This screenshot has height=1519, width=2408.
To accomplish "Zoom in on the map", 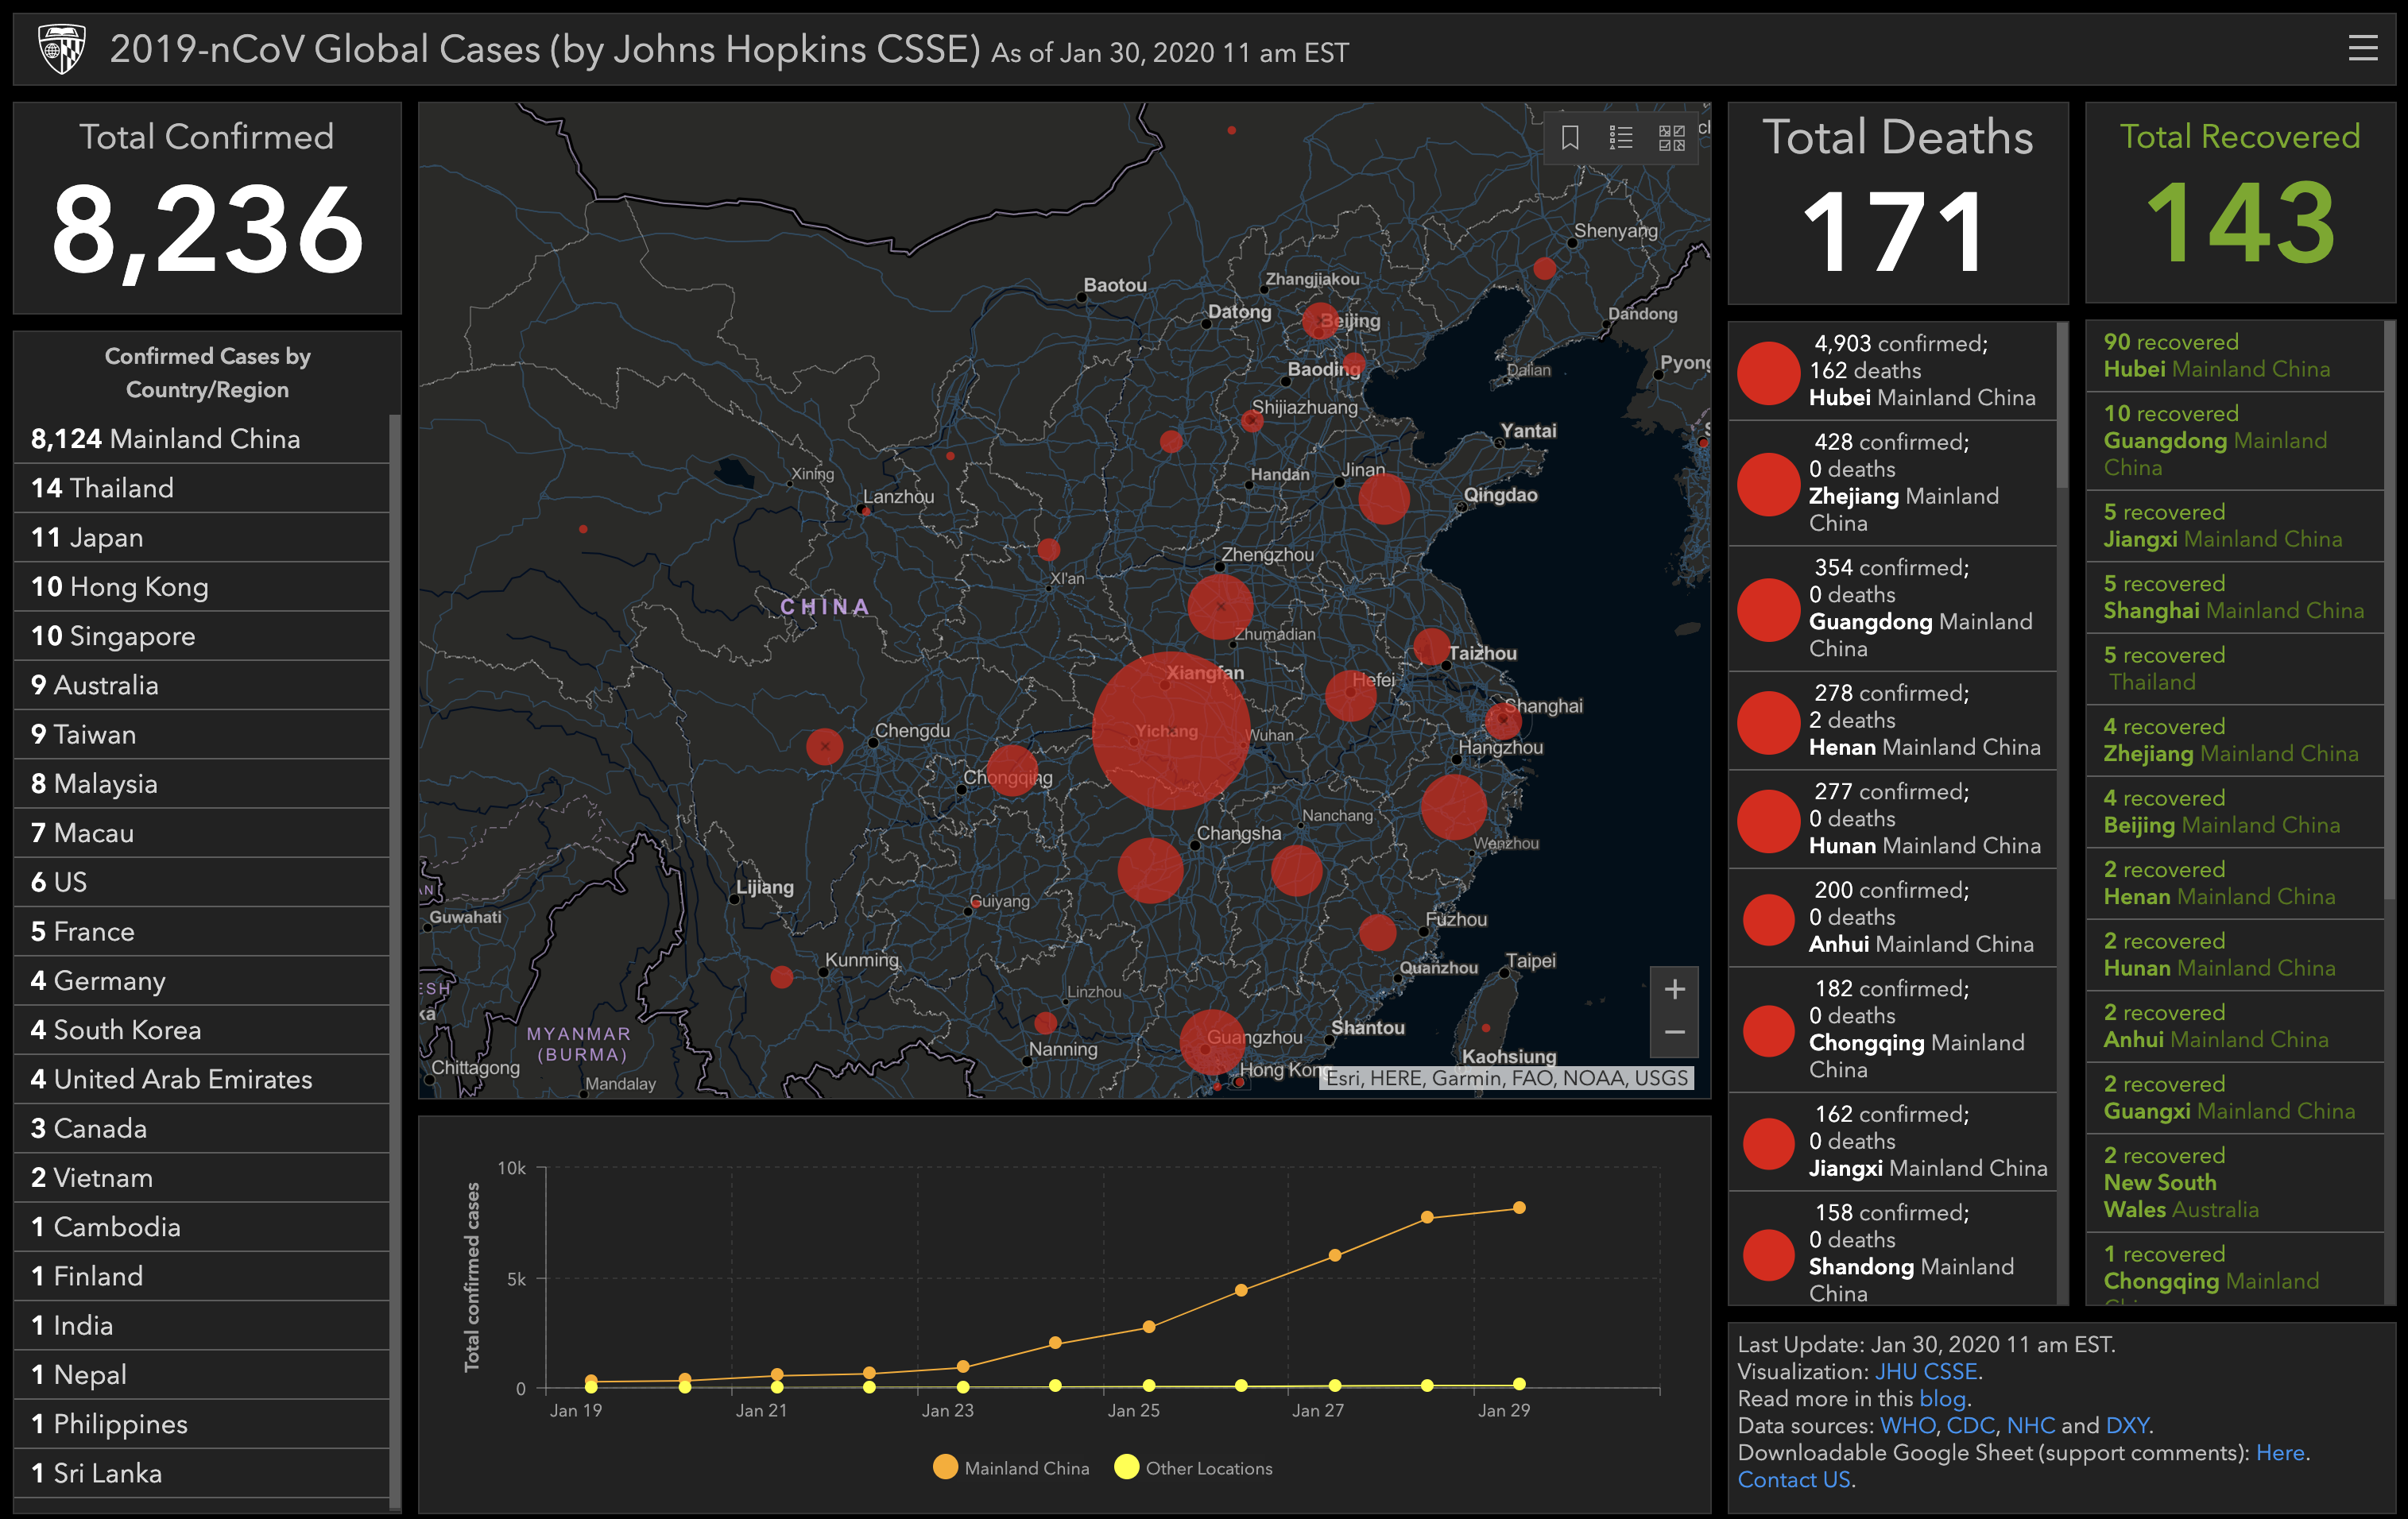I will click(x=1675, y=989).
